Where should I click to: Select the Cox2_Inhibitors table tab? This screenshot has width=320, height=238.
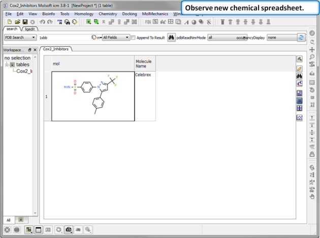[55, 49]
